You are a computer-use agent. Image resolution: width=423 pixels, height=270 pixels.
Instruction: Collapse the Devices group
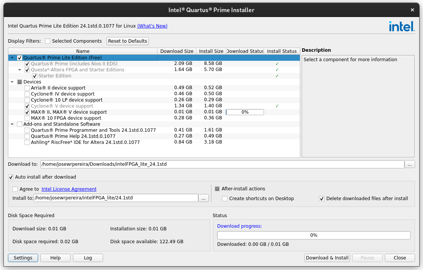(12, 82)
